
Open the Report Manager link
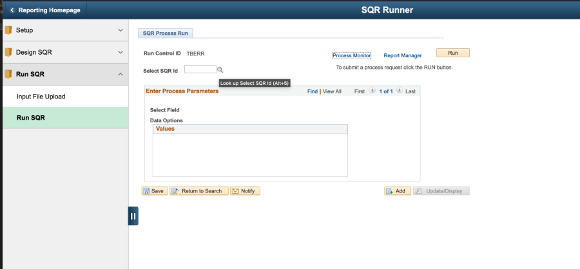point(402,55)
